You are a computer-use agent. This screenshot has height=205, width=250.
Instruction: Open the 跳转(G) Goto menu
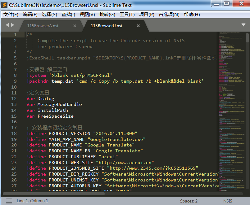tap(107, 15)
